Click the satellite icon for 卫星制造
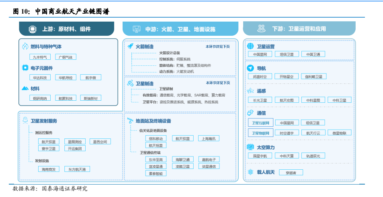The height and width of the screenshot is (197, 383). [x=130, y=83]
